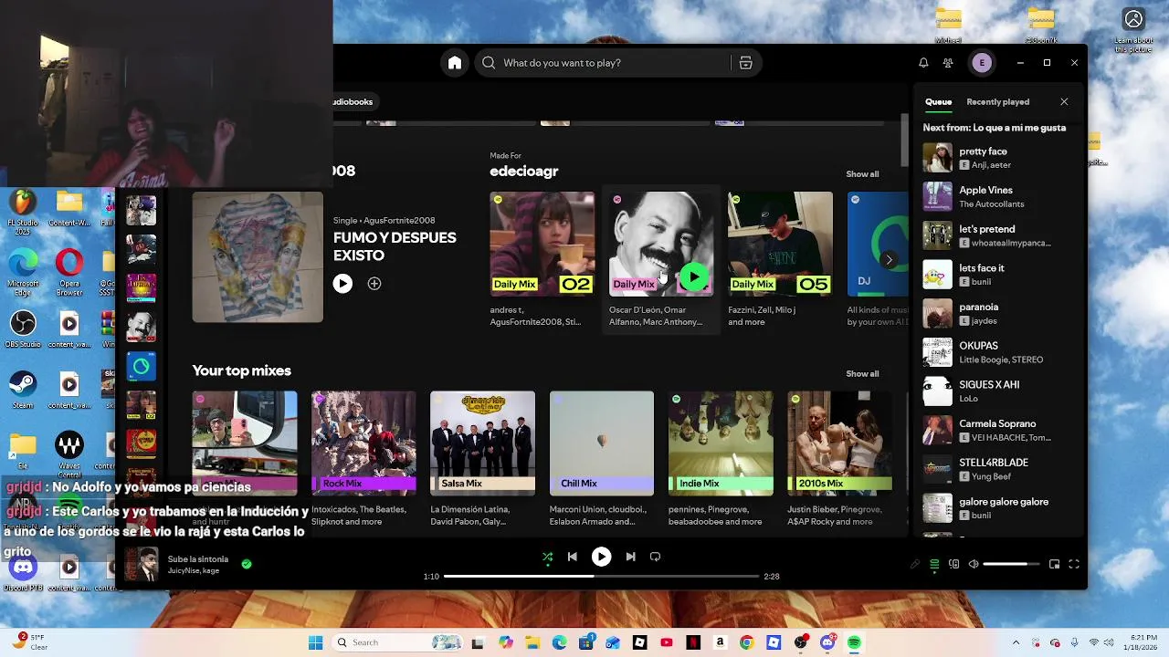Open the Windows Start menu
1169x657 pixels.
click(315, 642)
